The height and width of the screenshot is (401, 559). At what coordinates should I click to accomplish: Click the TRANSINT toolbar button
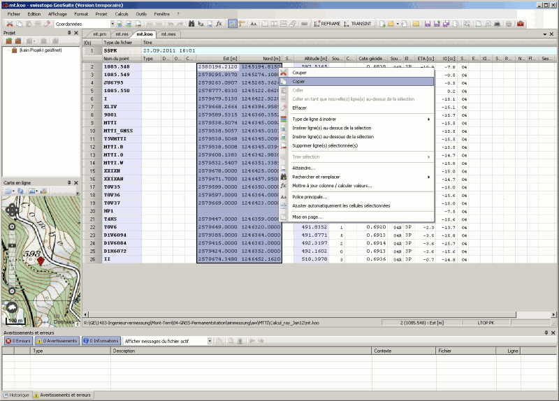click(357, 24)
